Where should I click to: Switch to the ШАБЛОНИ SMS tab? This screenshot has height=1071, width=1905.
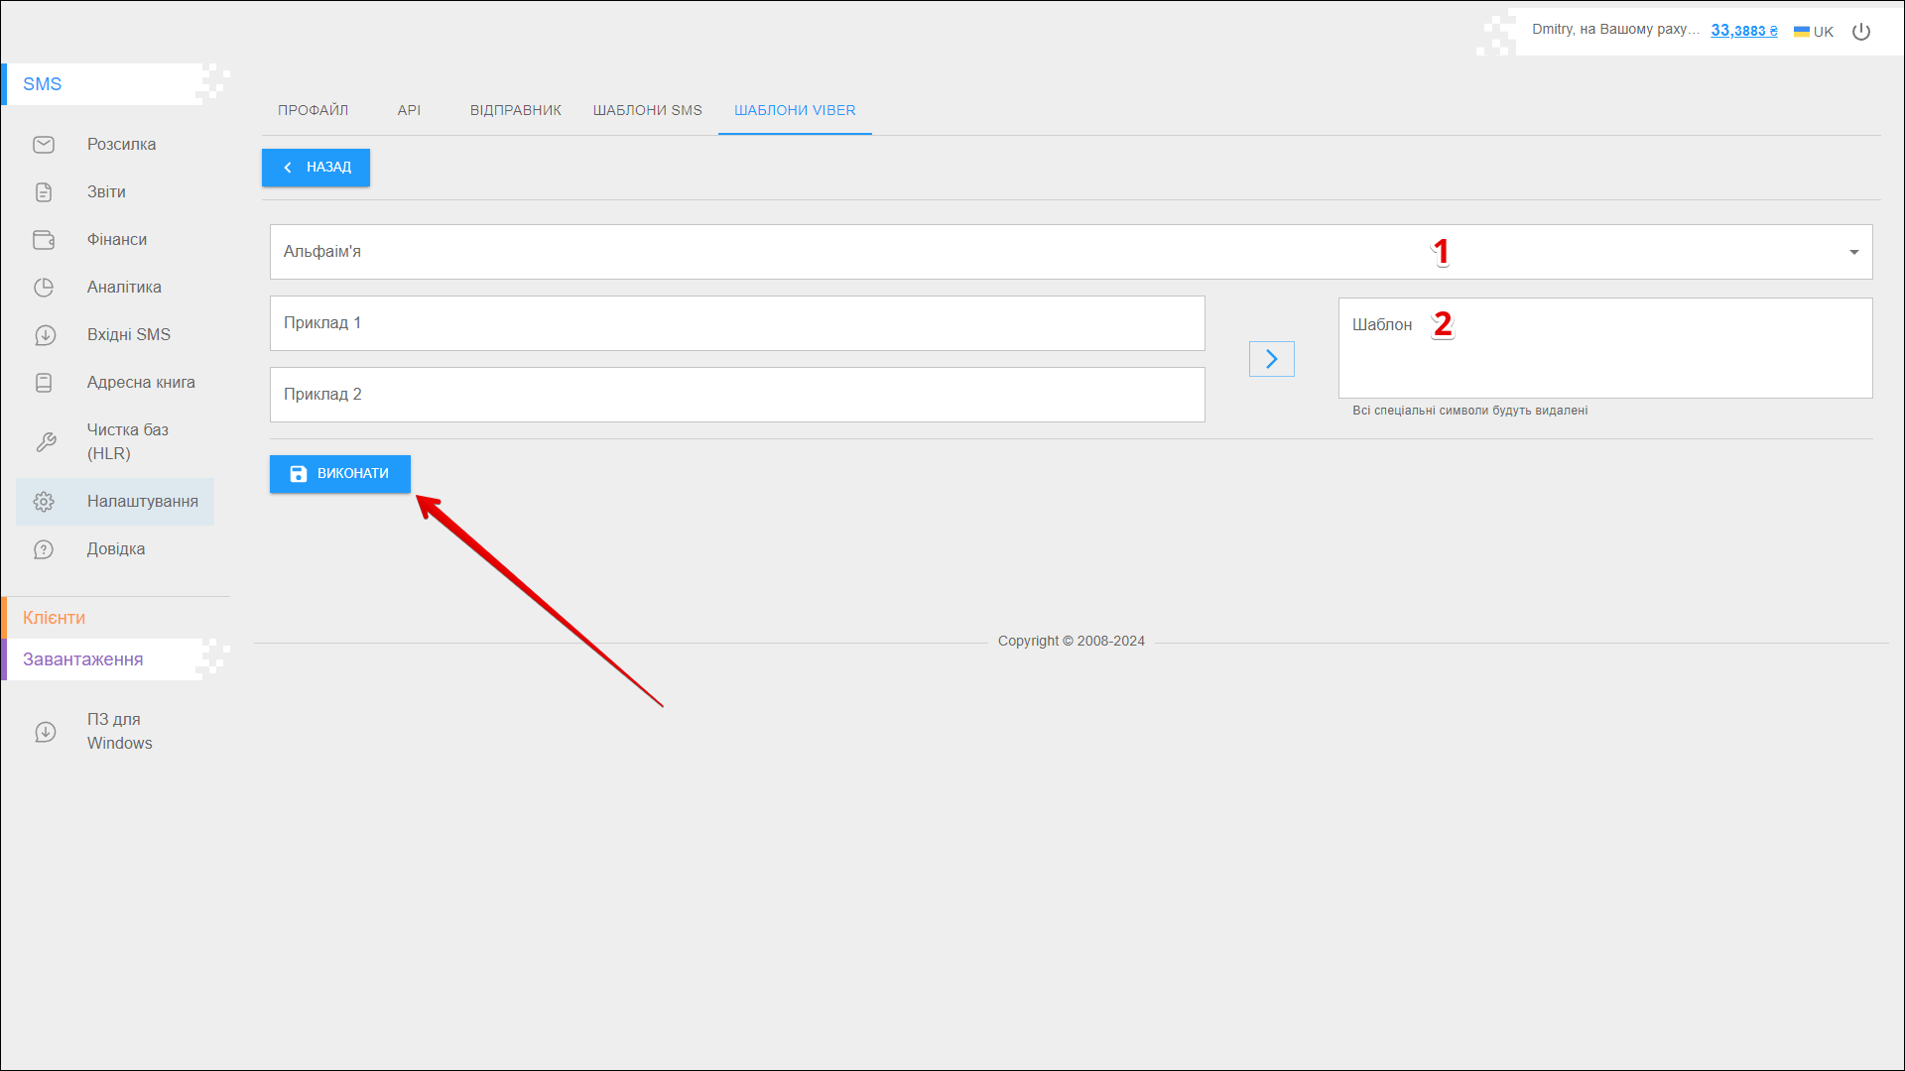point(647,110)
